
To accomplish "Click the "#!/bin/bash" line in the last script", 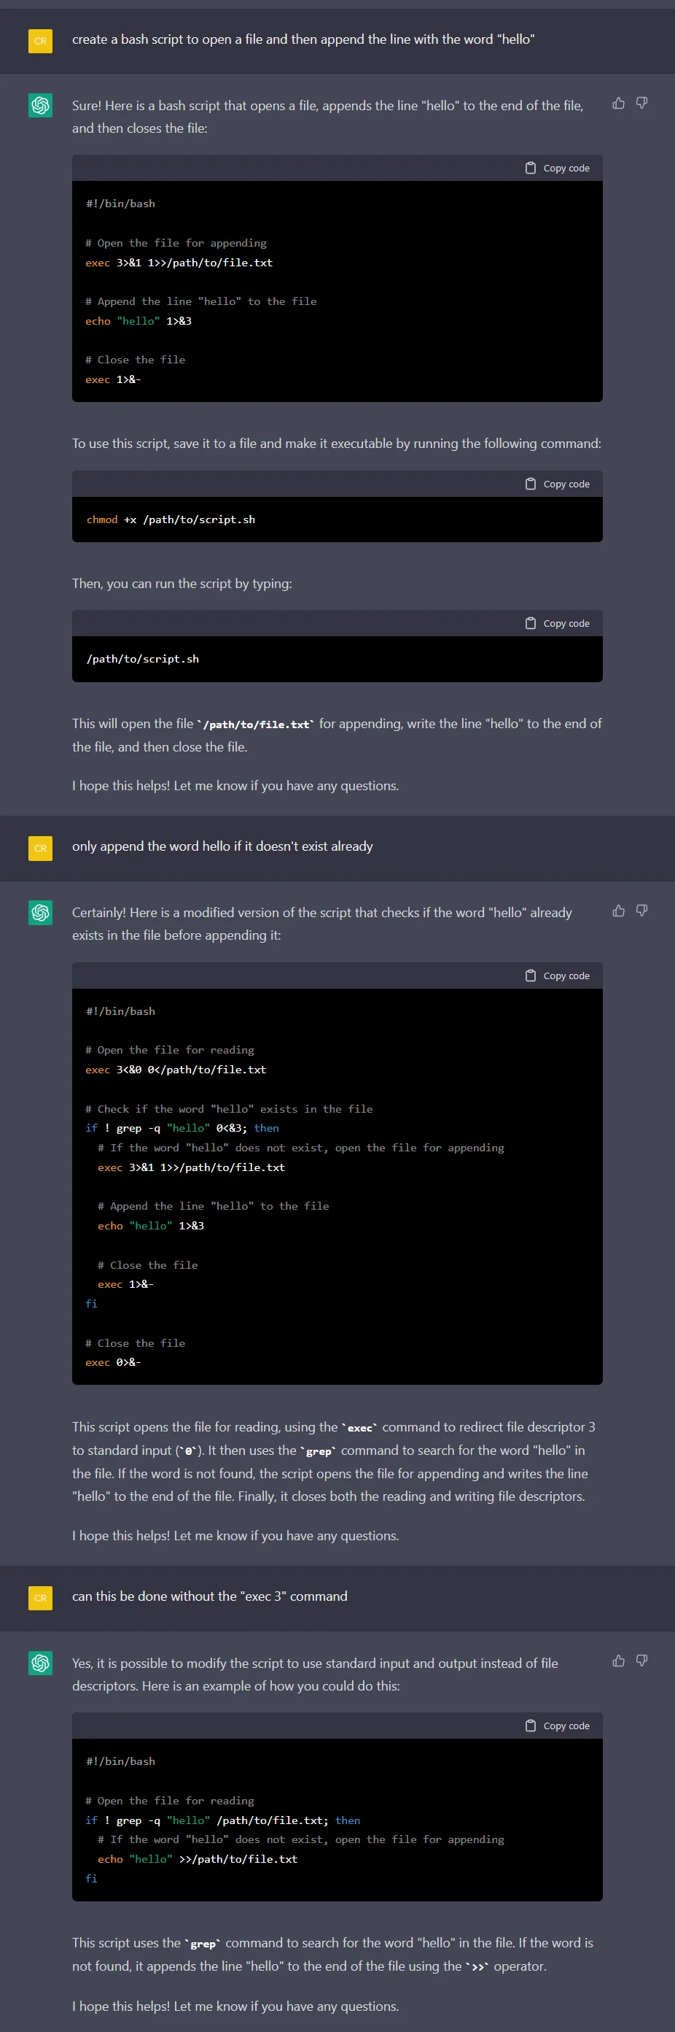I will [x=120, y=1761].
